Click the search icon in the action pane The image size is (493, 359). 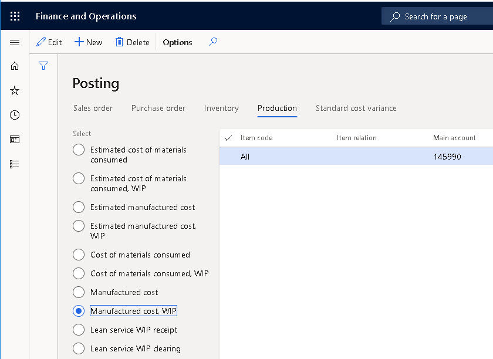pos(213,42)
